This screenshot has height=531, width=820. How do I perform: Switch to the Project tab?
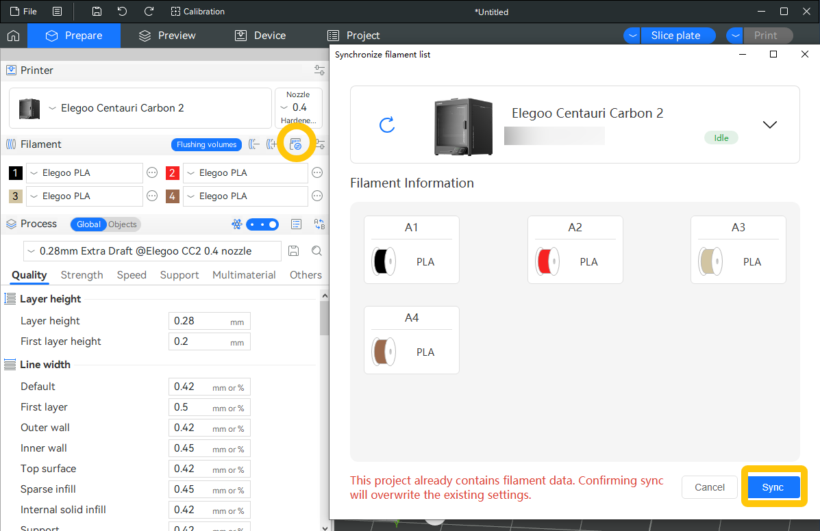[353, 36]
